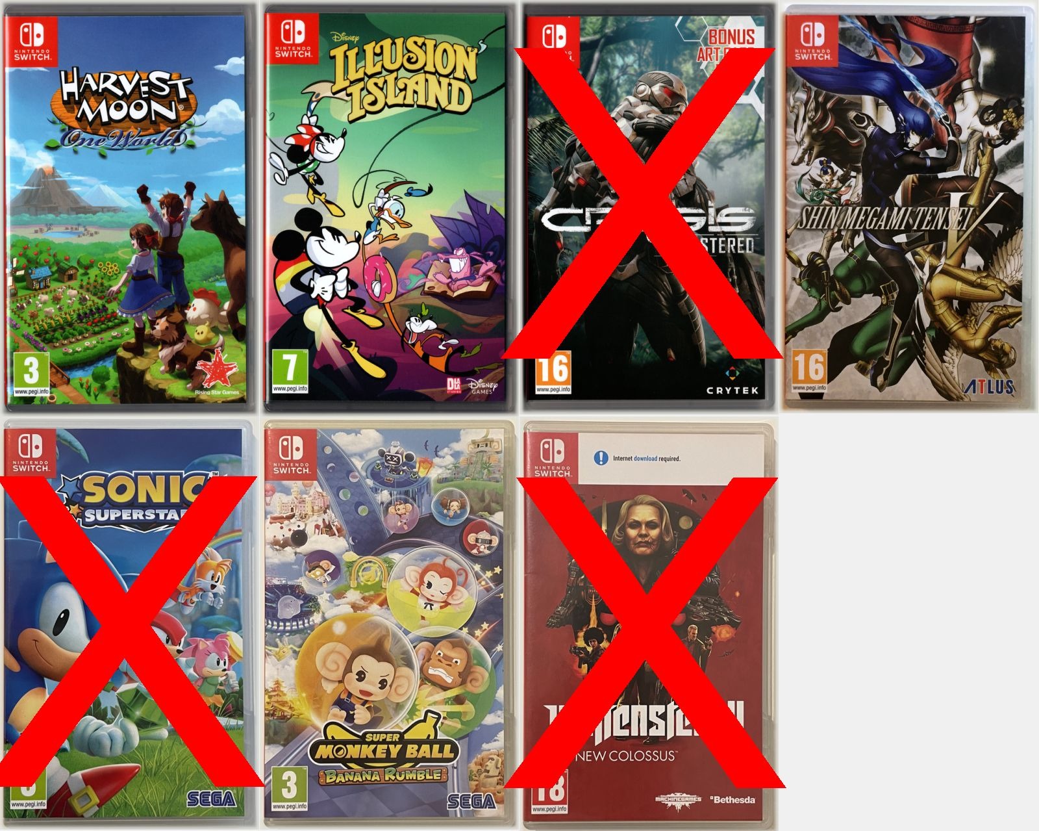Viewport: 1039px width, 831px height.
Task: Click the Crytek logo on Crysis cover
Action: click(732, 390)
